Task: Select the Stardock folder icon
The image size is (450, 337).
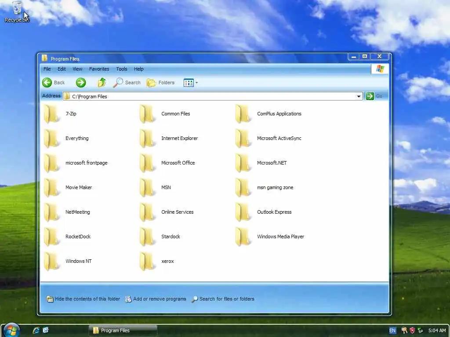Action: tap(148, 237)
